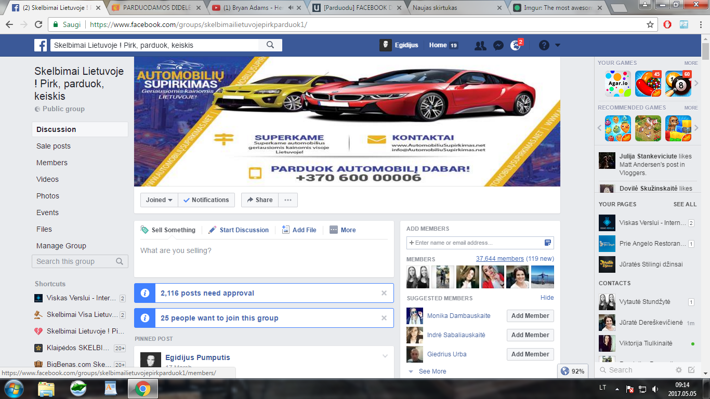The image size is (710, 399).
Task: Open the Candy Crush game icon
Action: pyautogui.click(x=648, y=84)
